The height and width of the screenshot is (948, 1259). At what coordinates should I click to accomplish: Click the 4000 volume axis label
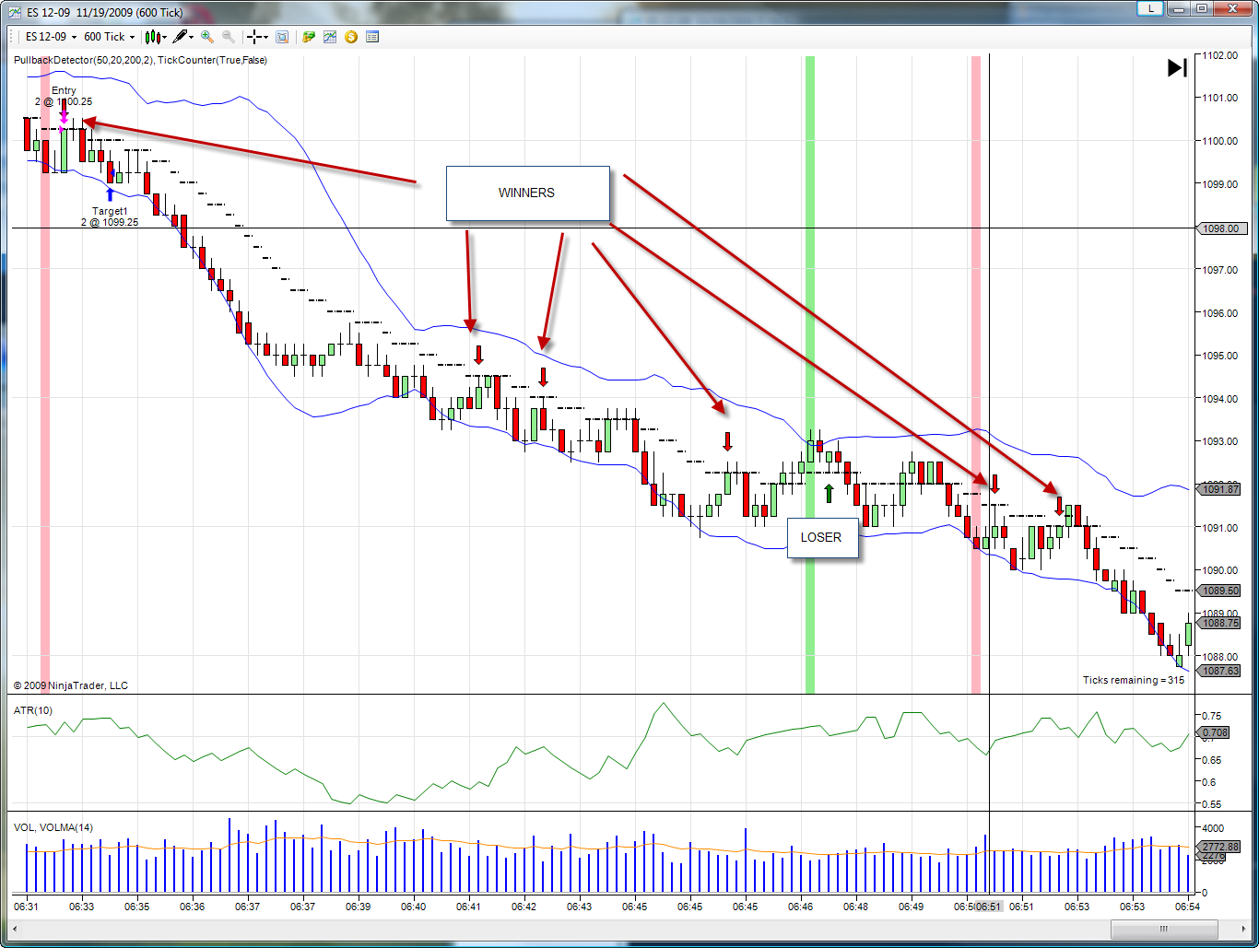coord(1215,828)
